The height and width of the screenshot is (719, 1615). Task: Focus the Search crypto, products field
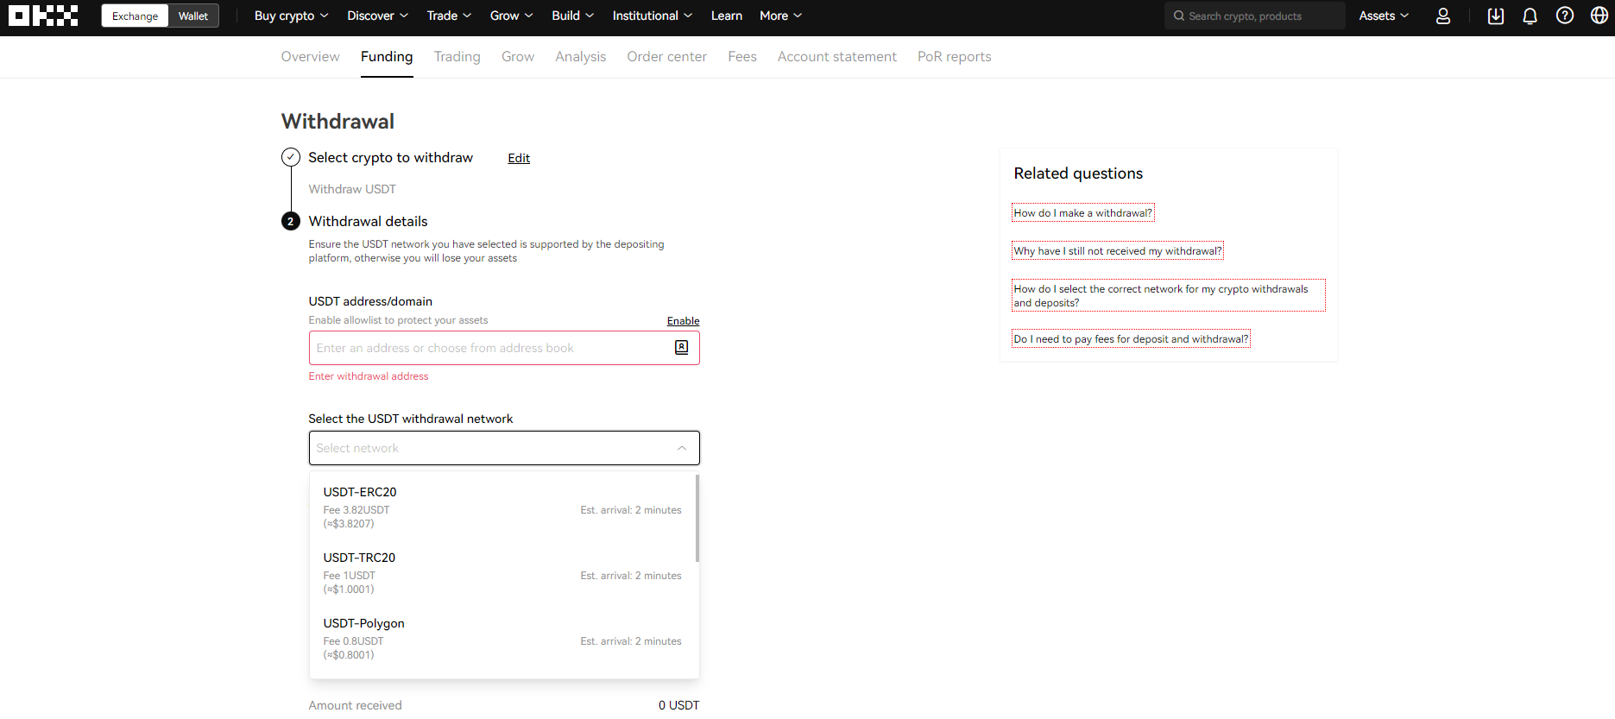(x=1254, y=16)
